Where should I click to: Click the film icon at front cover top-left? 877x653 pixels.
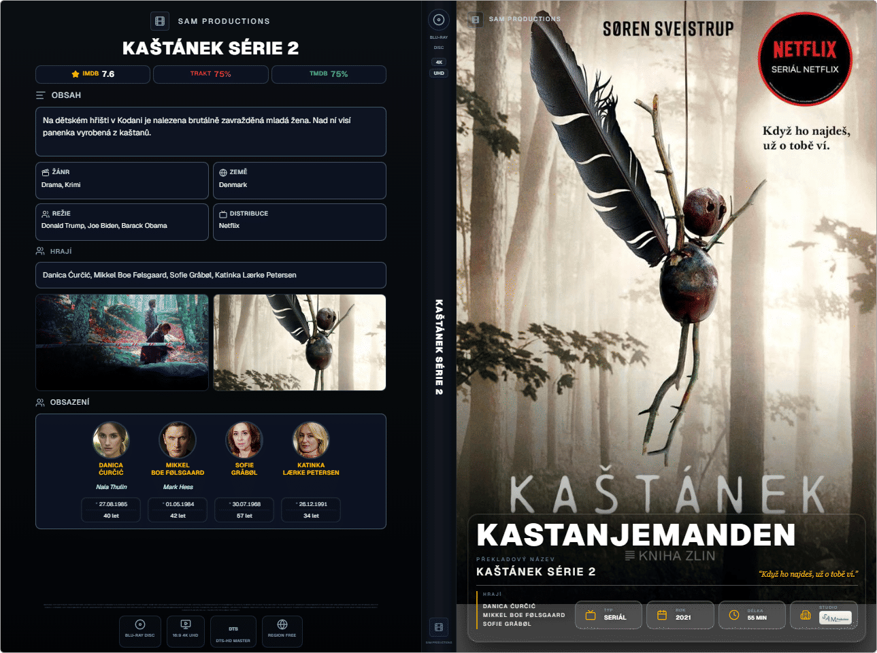pos(476,20)
